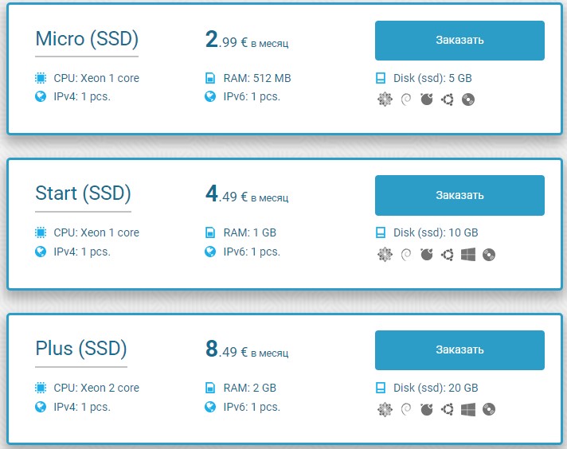Click the IPv4 globe icon in Plus (SSD) plan
Viewport: 567px width, 449px height.
pos(41,407)
